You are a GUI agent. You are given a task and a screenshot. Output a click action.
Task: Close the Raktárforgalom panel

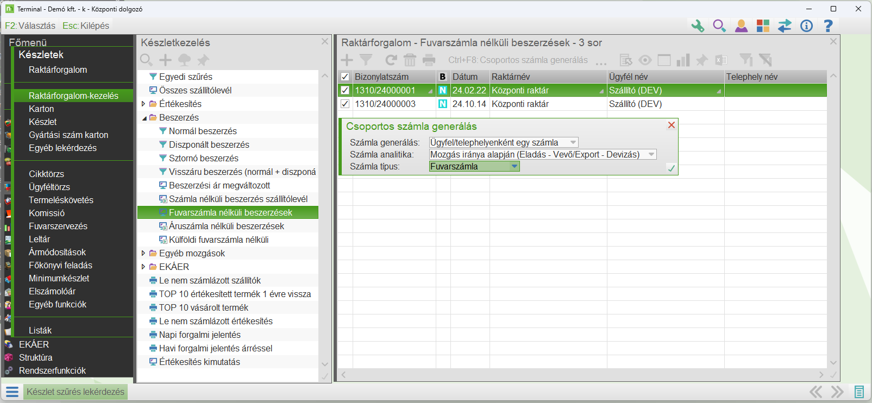point(833,41)
